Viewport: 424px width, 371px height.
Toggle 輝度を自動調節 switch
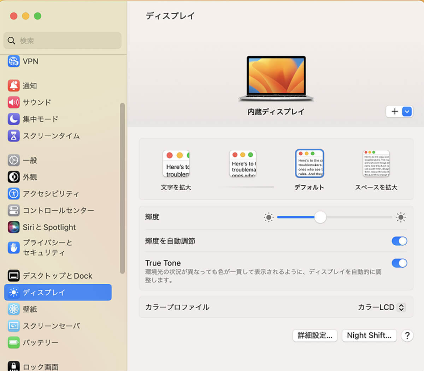(x=399, y=241)
